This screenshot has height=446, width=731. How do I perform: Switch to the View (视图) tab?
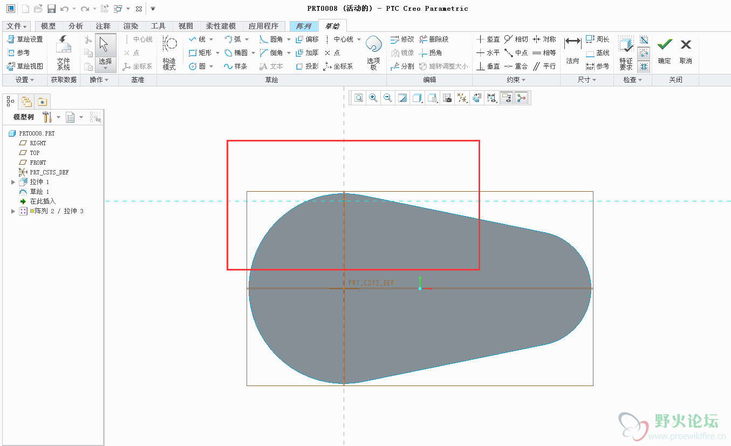coord(186,26)
